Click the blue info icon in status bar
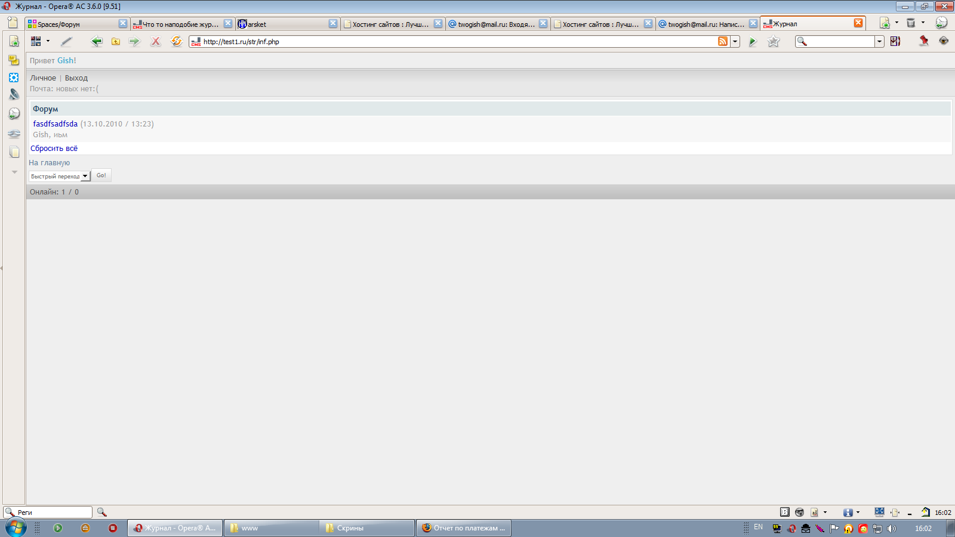 tap(848, 512)
